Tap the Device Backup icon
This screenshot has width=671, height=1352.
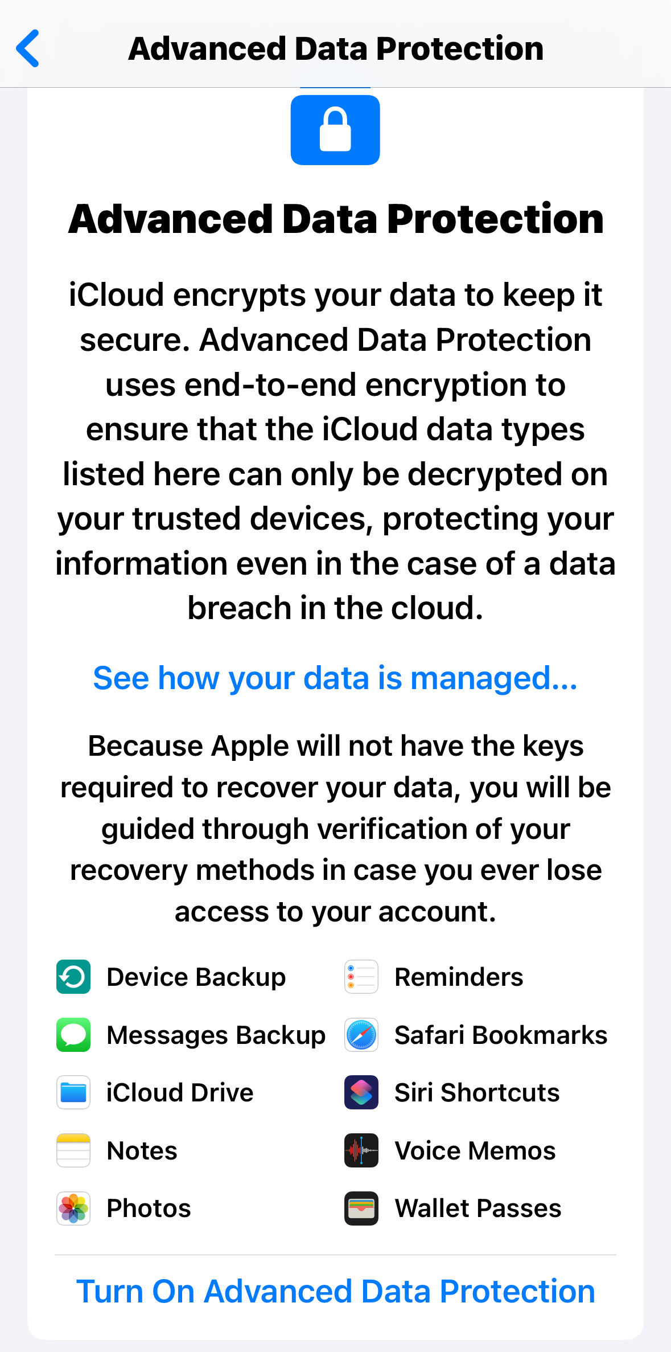pos(73,977)
